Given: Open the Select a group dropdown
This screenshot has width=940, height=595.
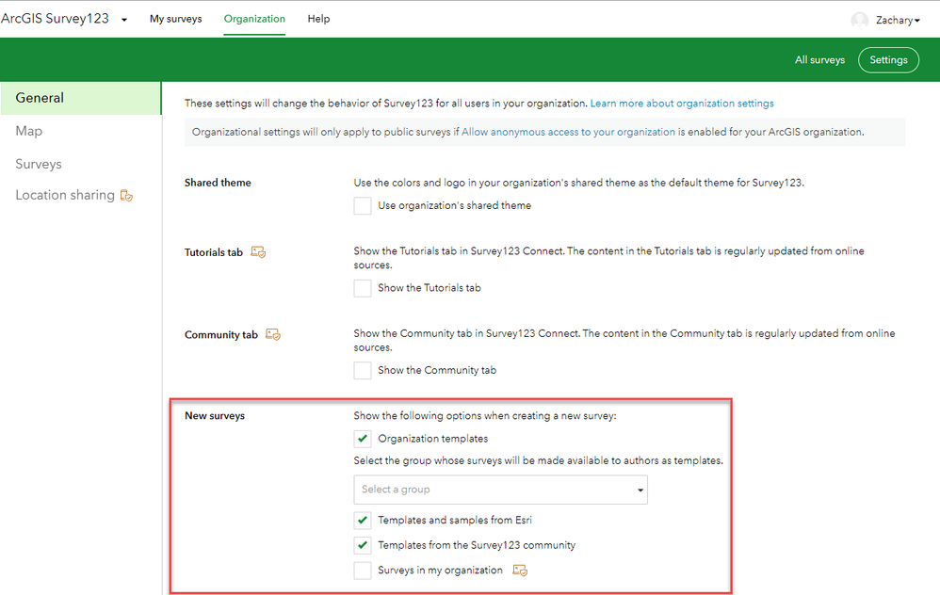Looking at the screenshot, I should [x=500, y=490].
